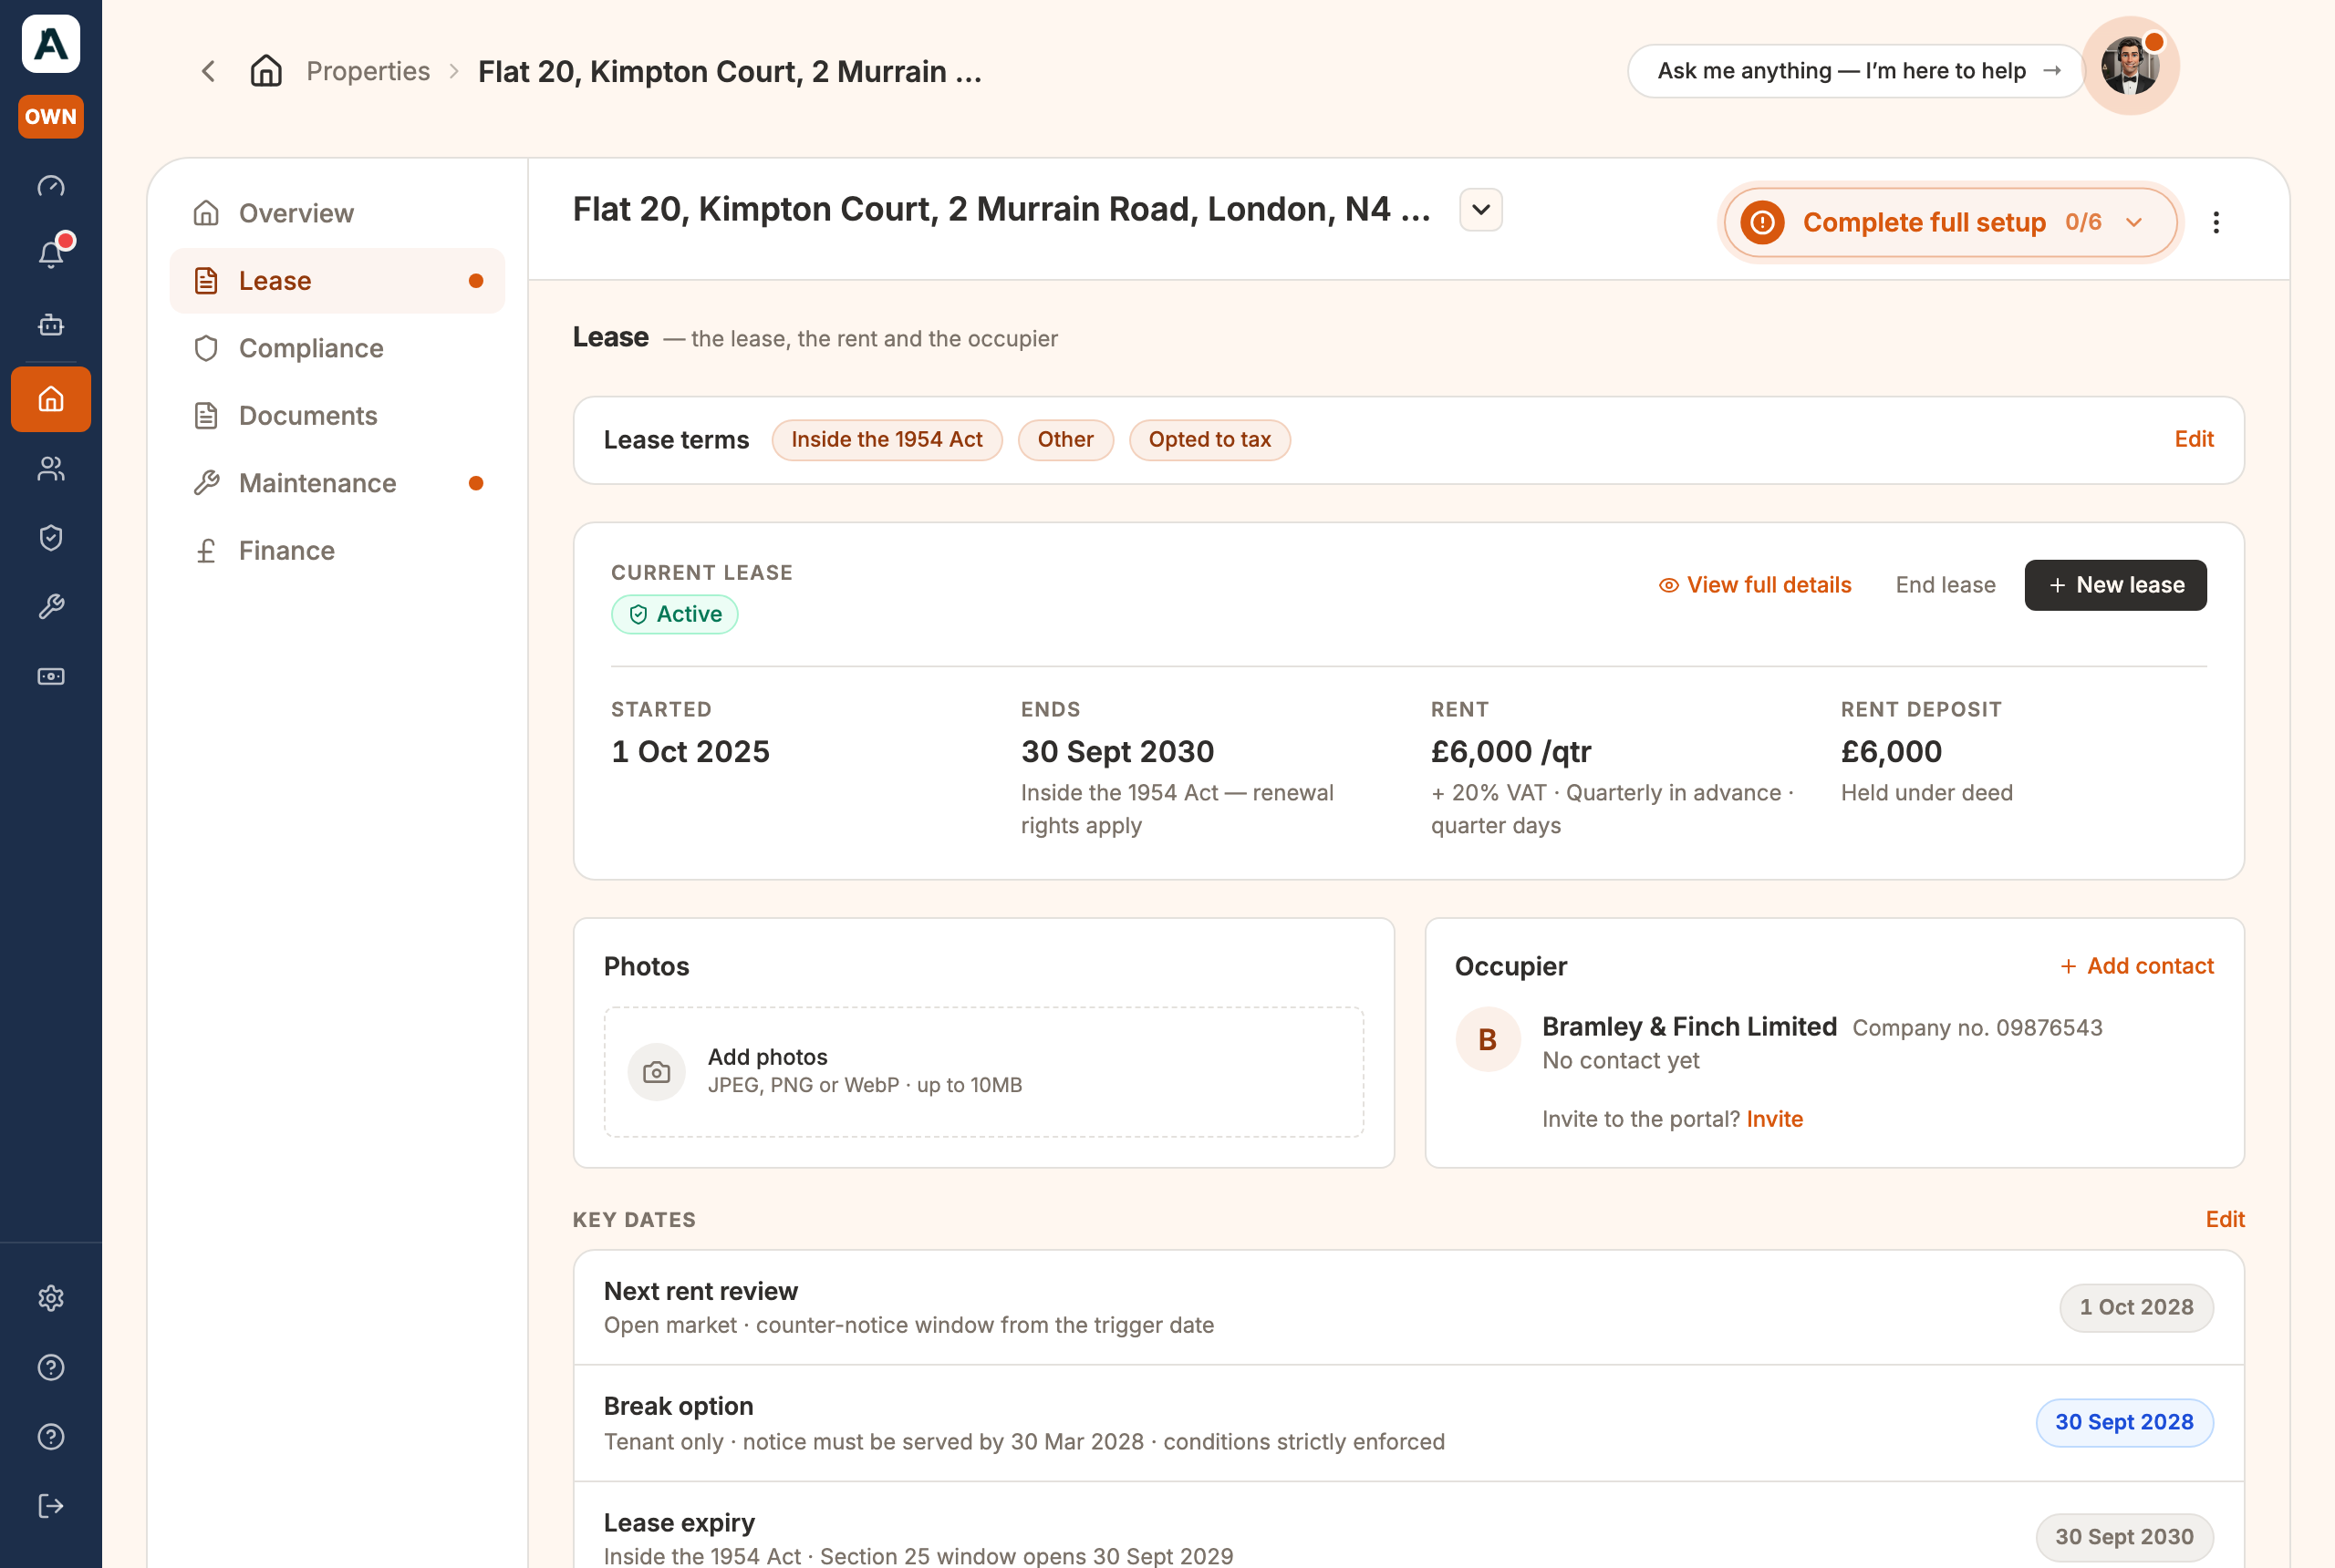Click the 30 Sept 2030 expiry date pill
The height and width of the screenshot is (1568, 2335).
2124,1538
